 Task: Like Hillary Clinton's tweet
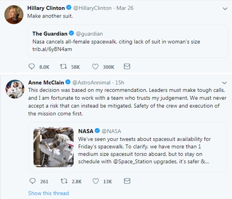pyautogui.click(x=96, y=67)
